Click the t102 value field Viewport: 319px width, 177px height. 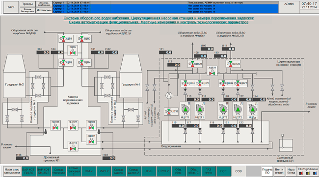coord(111,52)
